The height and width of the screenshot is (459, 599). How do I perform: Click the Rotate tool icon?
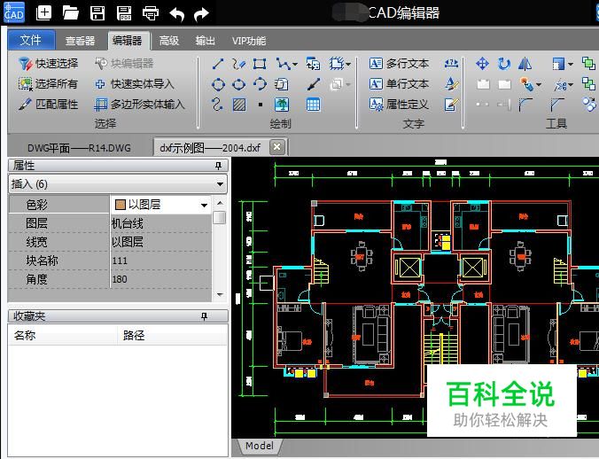click(504, 64)
